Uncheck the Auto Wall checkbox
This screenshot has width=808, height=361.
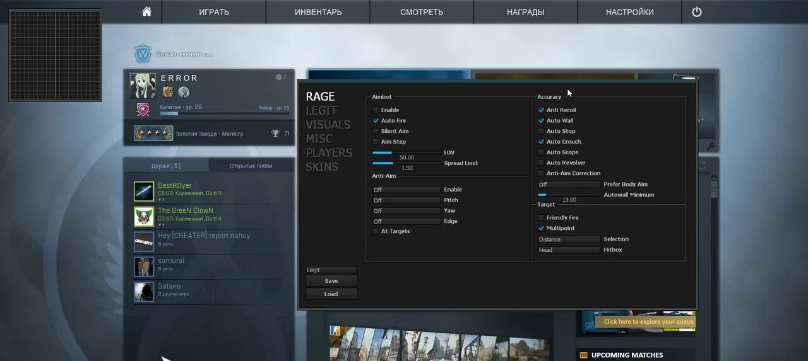click(541, 120)
